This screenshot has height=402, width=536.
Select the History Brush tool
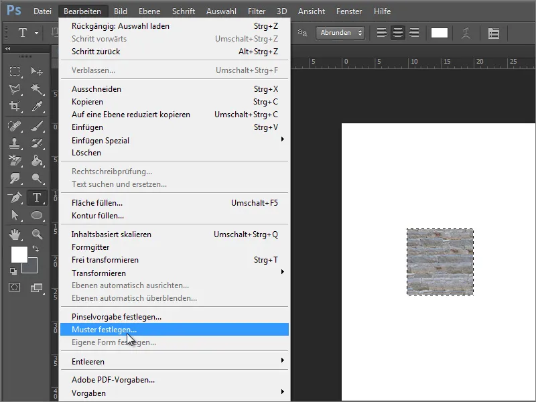pos(37,143)
